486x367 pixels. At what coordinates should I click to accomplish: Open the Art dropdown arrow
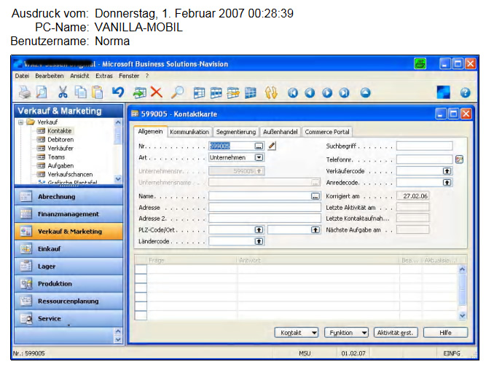tap(259, 157)
